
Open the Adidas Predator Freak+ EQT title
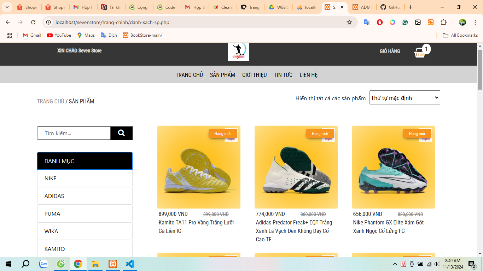point(294,231)
